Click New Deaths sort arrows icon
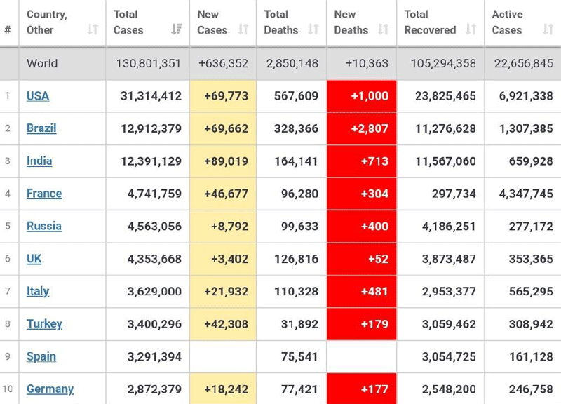Viewport: 561px width, 404px height. (383, 29)
